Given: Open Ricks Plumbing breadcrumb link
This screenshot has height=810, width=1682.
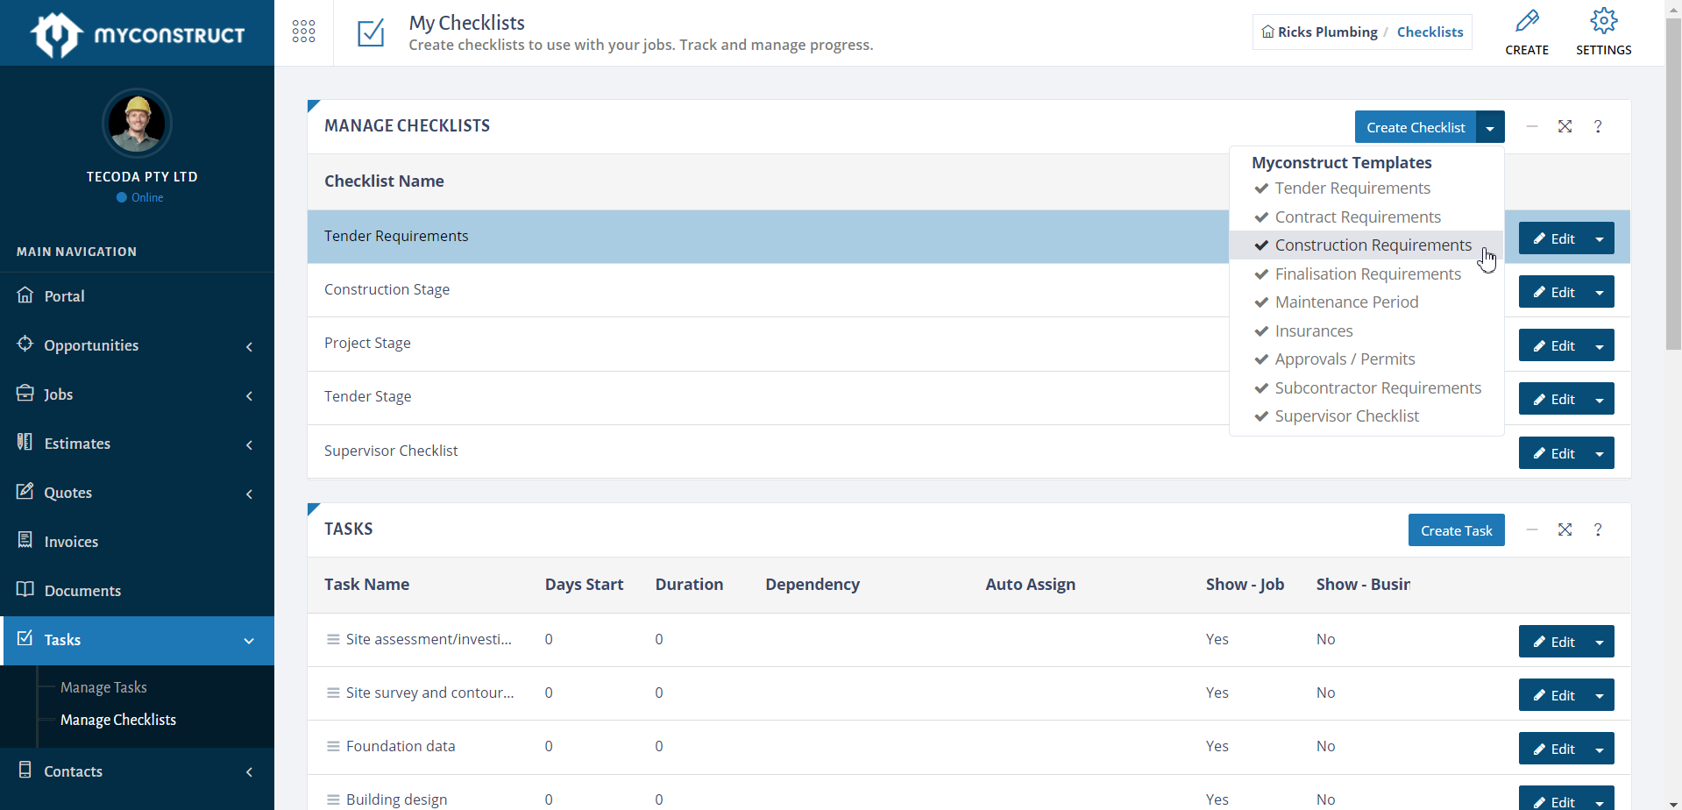Looking at the screenshot, I should coord(1319,32).
